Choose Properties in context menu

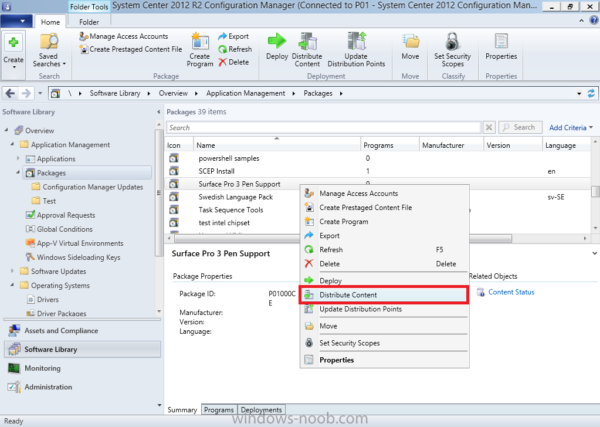pyautogui.click(x=384, y=360)
